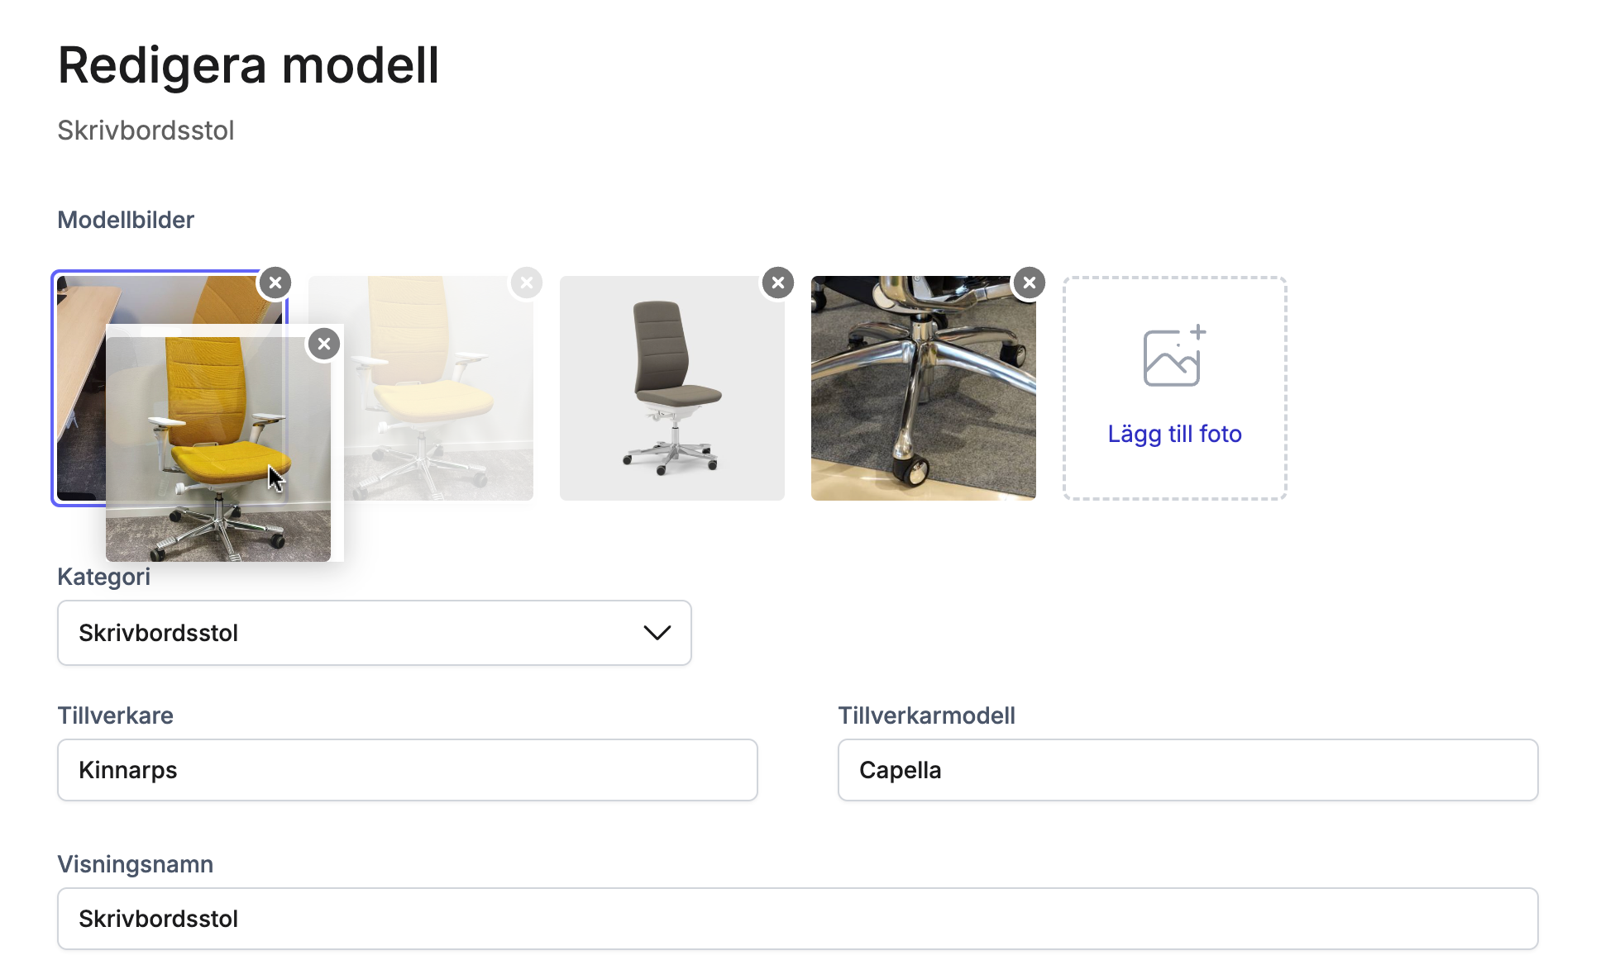The height and width of the screenshot is (979, 1615).
Task: Click the X on the dragged yellow chair image
Action: coord(324,344)
